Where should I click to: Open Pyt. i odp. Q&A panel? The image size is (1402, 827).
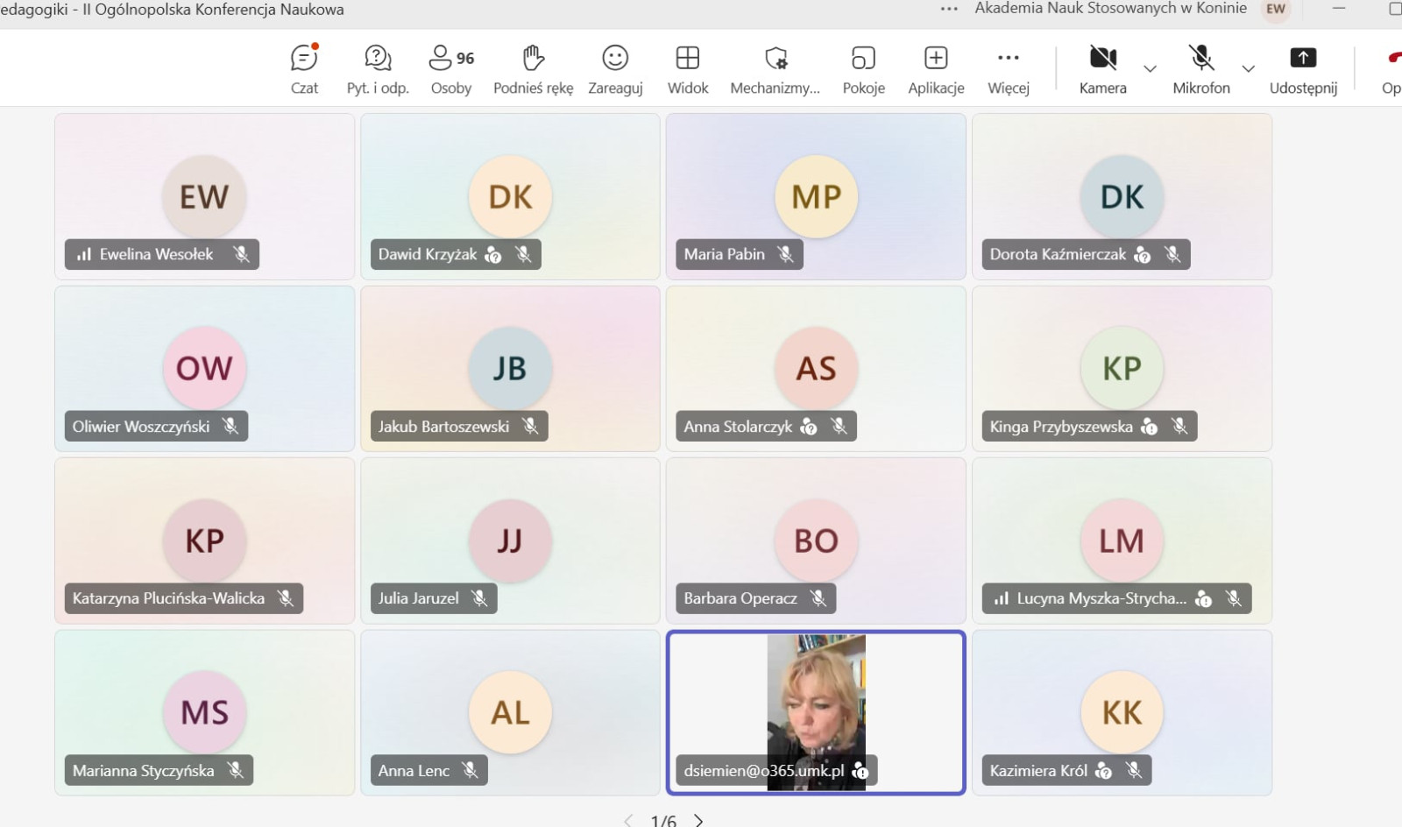(x=378, y=68)
